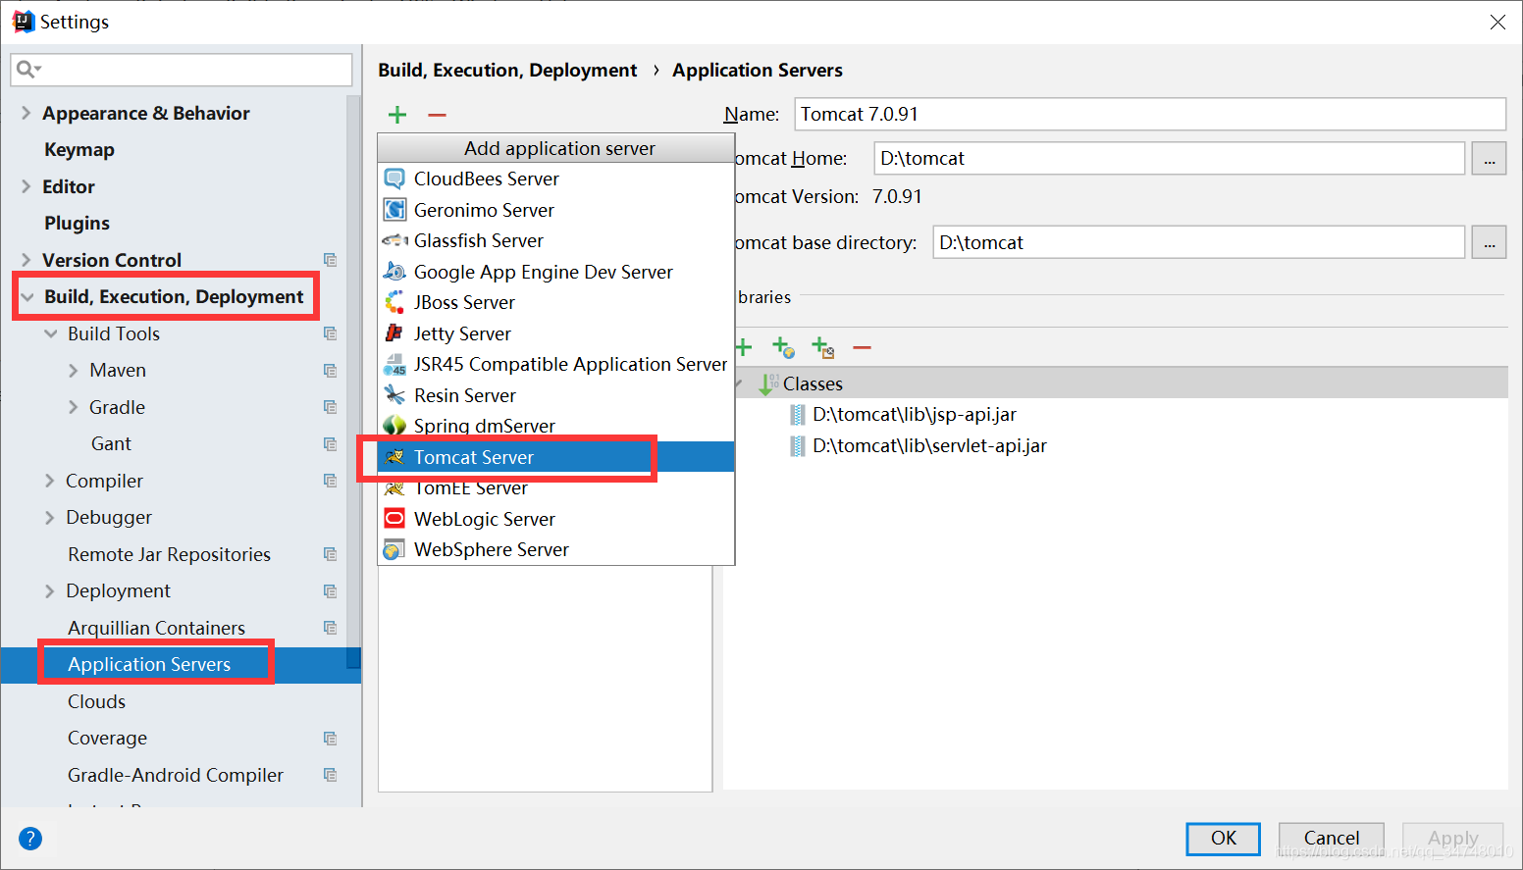The width and height of the screenshot is (1523, 870).
Task: Add a new application server with plus
Action: (x=397, y=115)
